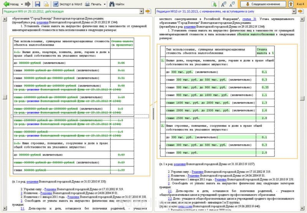This screenshot has width=307, height=213.
Task: Open left edition using the orange arrow icon
Action: click(148, 12)
